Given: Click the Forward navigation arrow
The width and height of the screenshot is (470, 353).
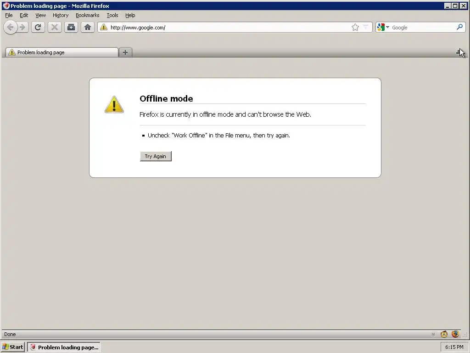Looking at the screenshot, I should (22, 28).
